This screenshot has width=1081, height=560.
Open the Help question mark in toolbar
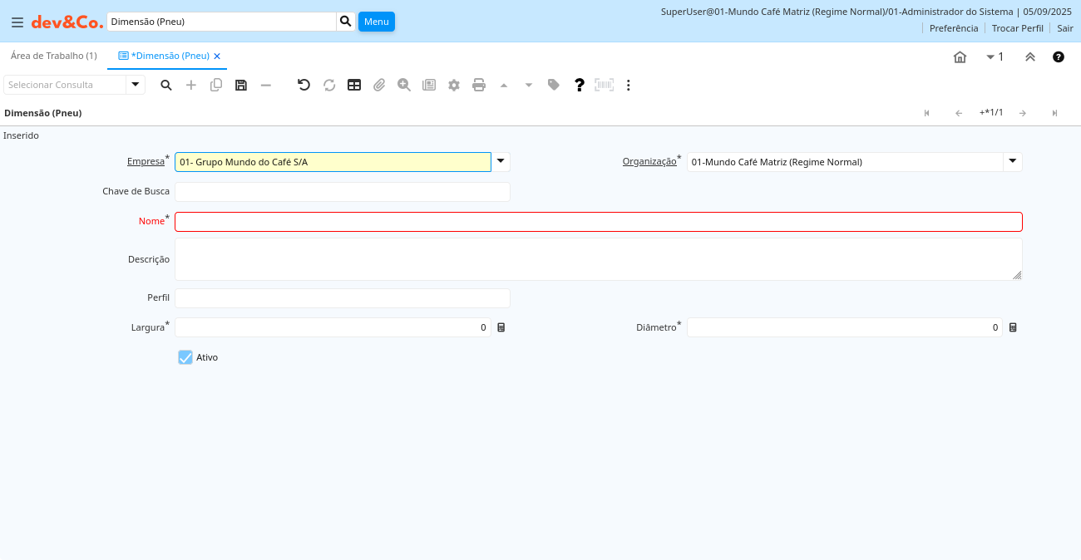point(580,85)
